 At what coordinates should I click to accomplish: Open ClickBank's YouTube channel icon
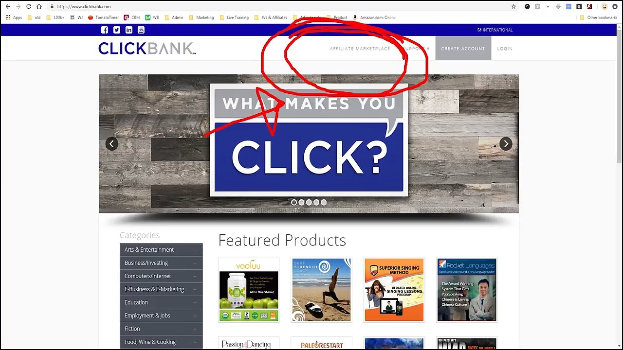[141, 30]
